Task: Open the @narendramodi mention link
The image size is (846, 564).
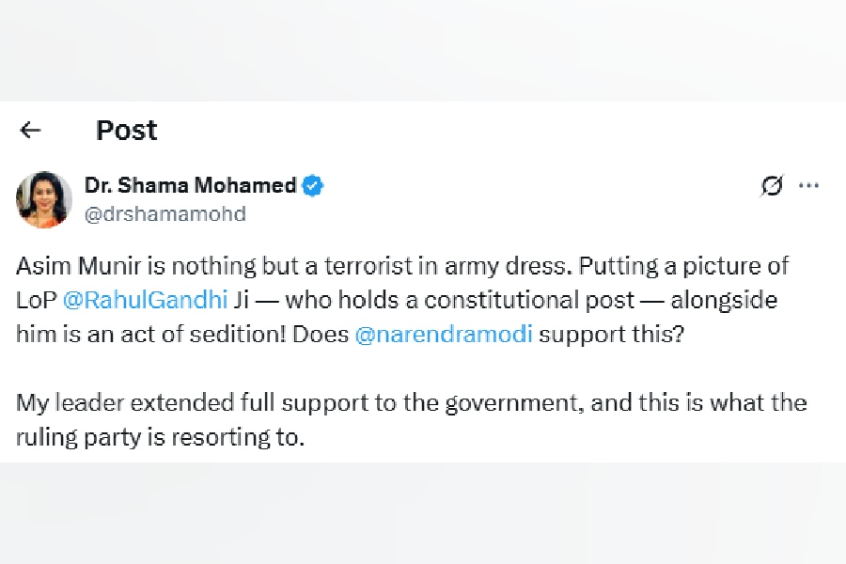Action: (x=444, y=336)
